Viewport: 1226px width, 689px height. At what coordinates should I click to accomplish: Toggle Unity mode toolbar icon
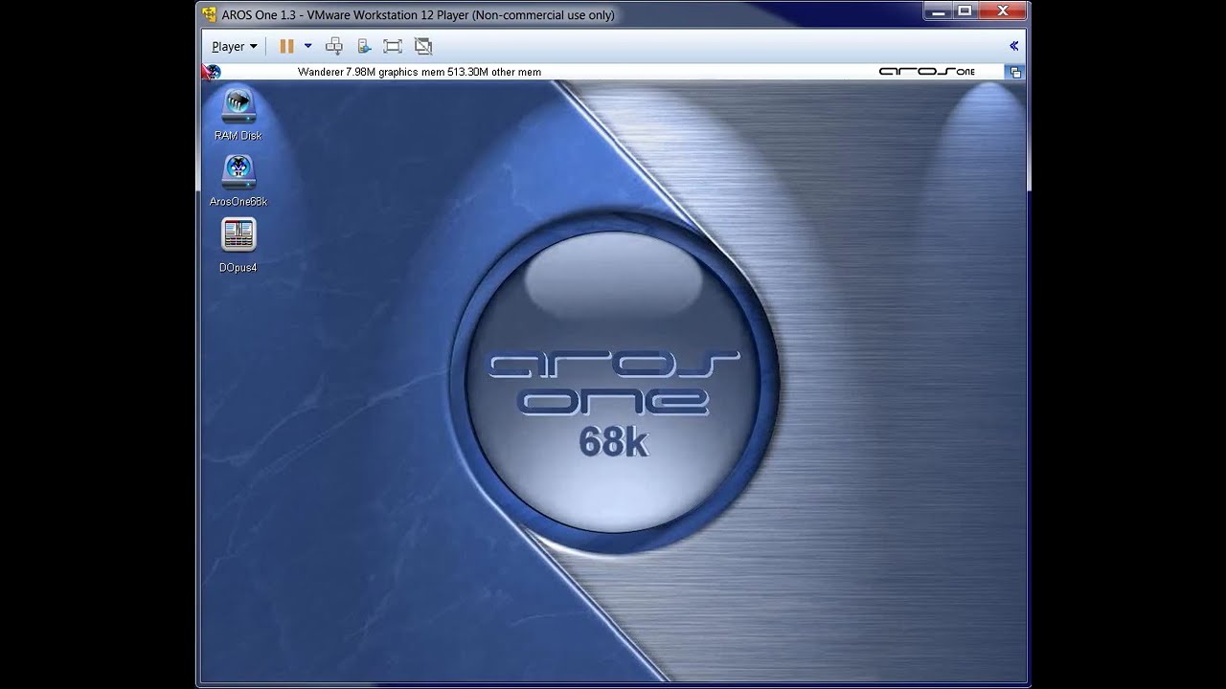point(423,46)
